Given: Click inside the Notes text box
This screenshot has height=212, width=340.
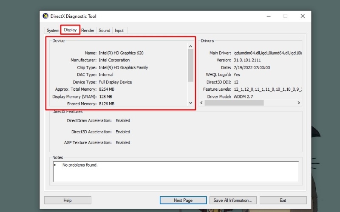Looking at the screenshot, I should tap(176, 172).
